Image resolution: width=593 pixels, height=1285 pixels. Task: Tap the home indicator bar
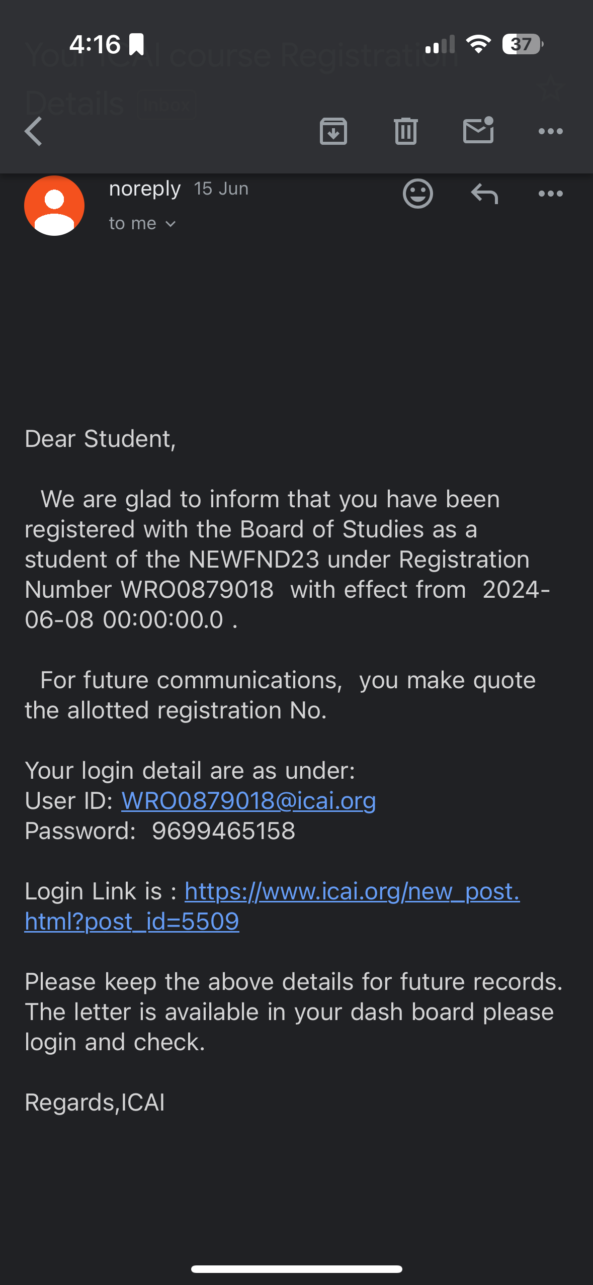296,1269
